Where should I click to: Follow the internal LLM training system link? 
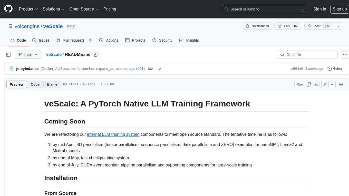tap(113, 134)
